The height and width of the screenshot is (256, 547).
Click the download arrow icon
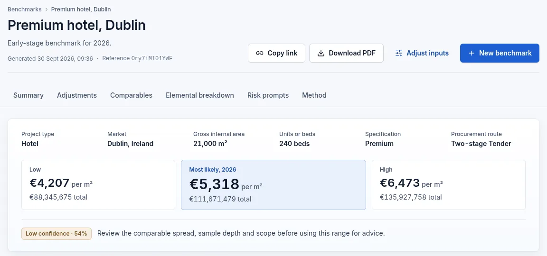(x=321, y=53)
